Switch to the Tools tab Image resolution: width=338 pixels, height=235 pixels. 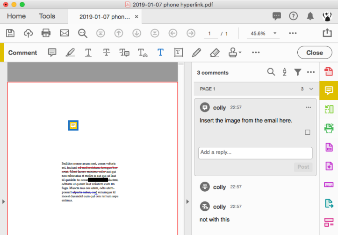coord(47,16)
